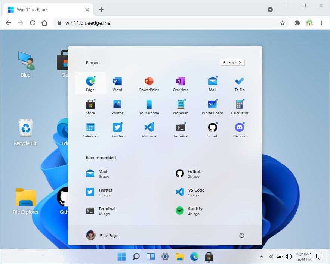Click the power button in Start menu
The height and width of the screenshot is (264, 330).
(241, 235)
